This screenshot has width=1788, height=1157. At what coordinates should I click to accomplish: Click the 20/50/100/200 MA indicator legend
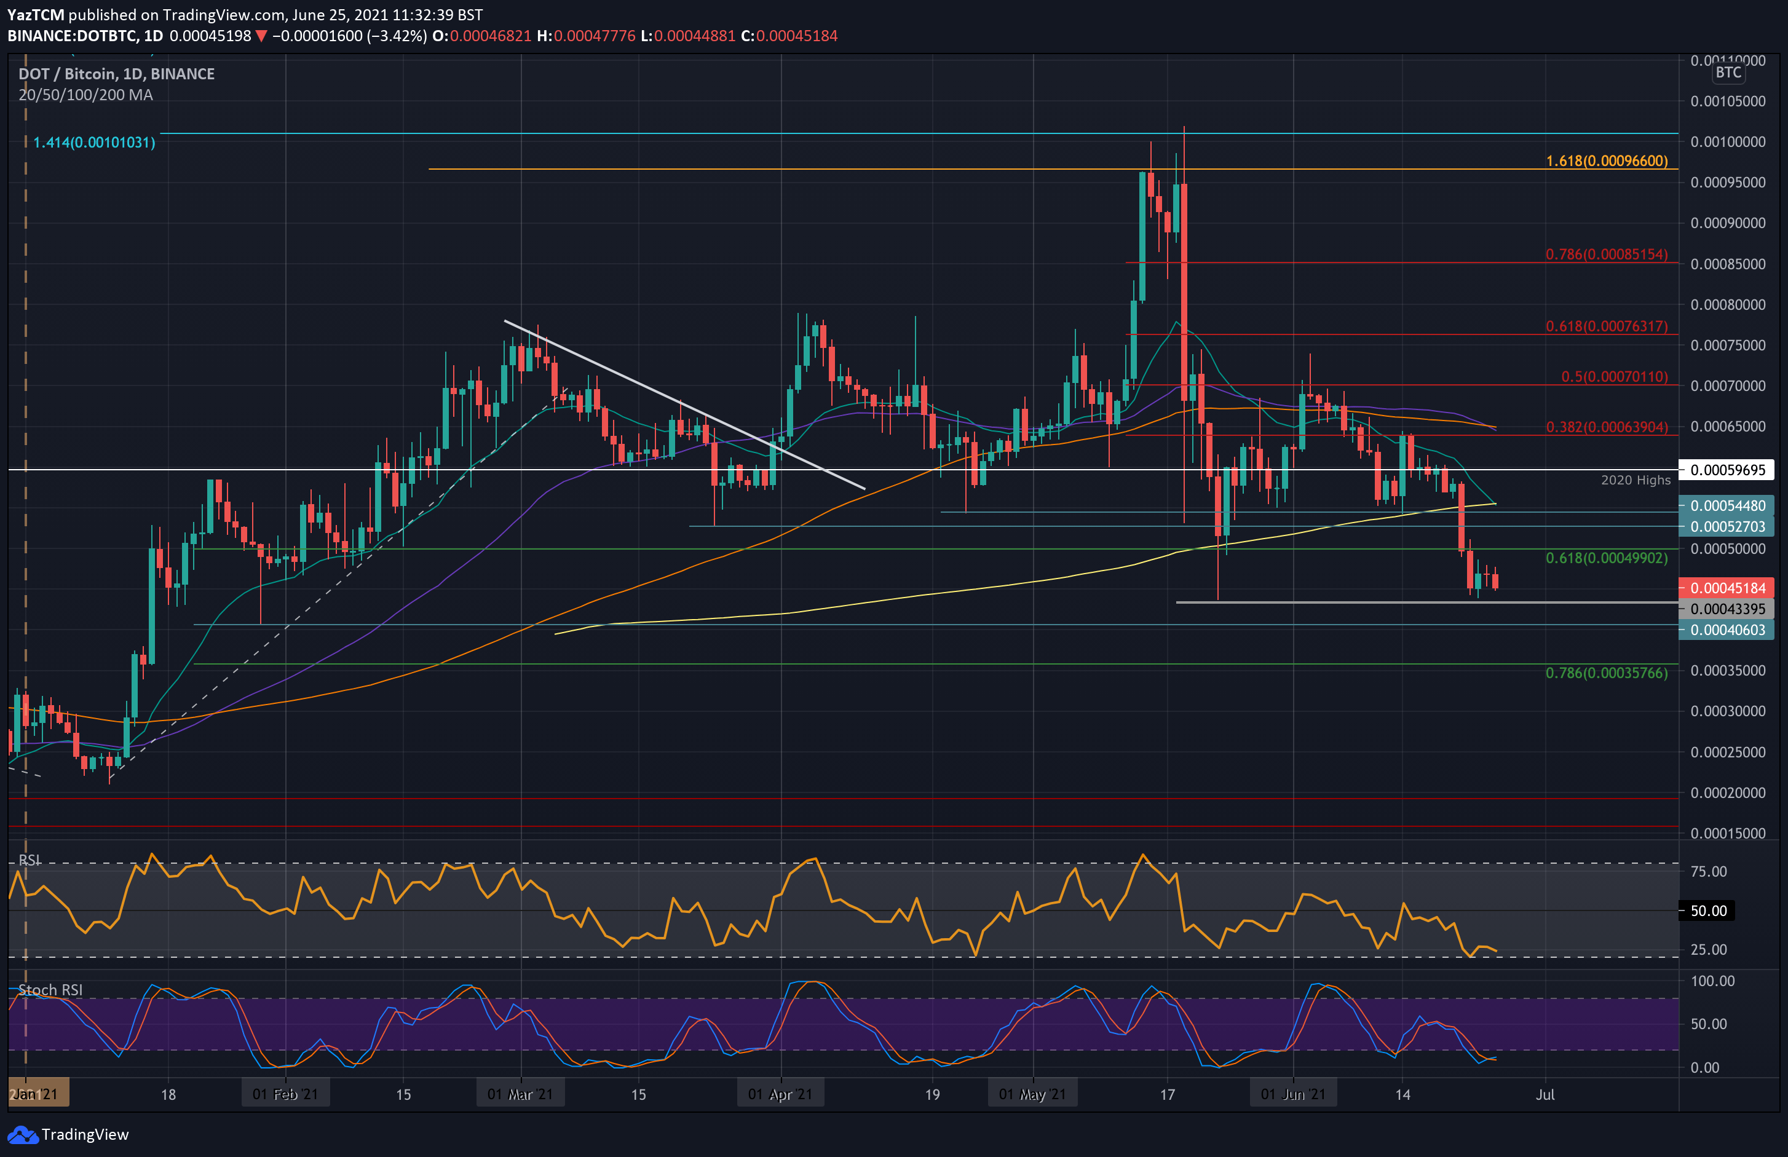click(85, 95)
